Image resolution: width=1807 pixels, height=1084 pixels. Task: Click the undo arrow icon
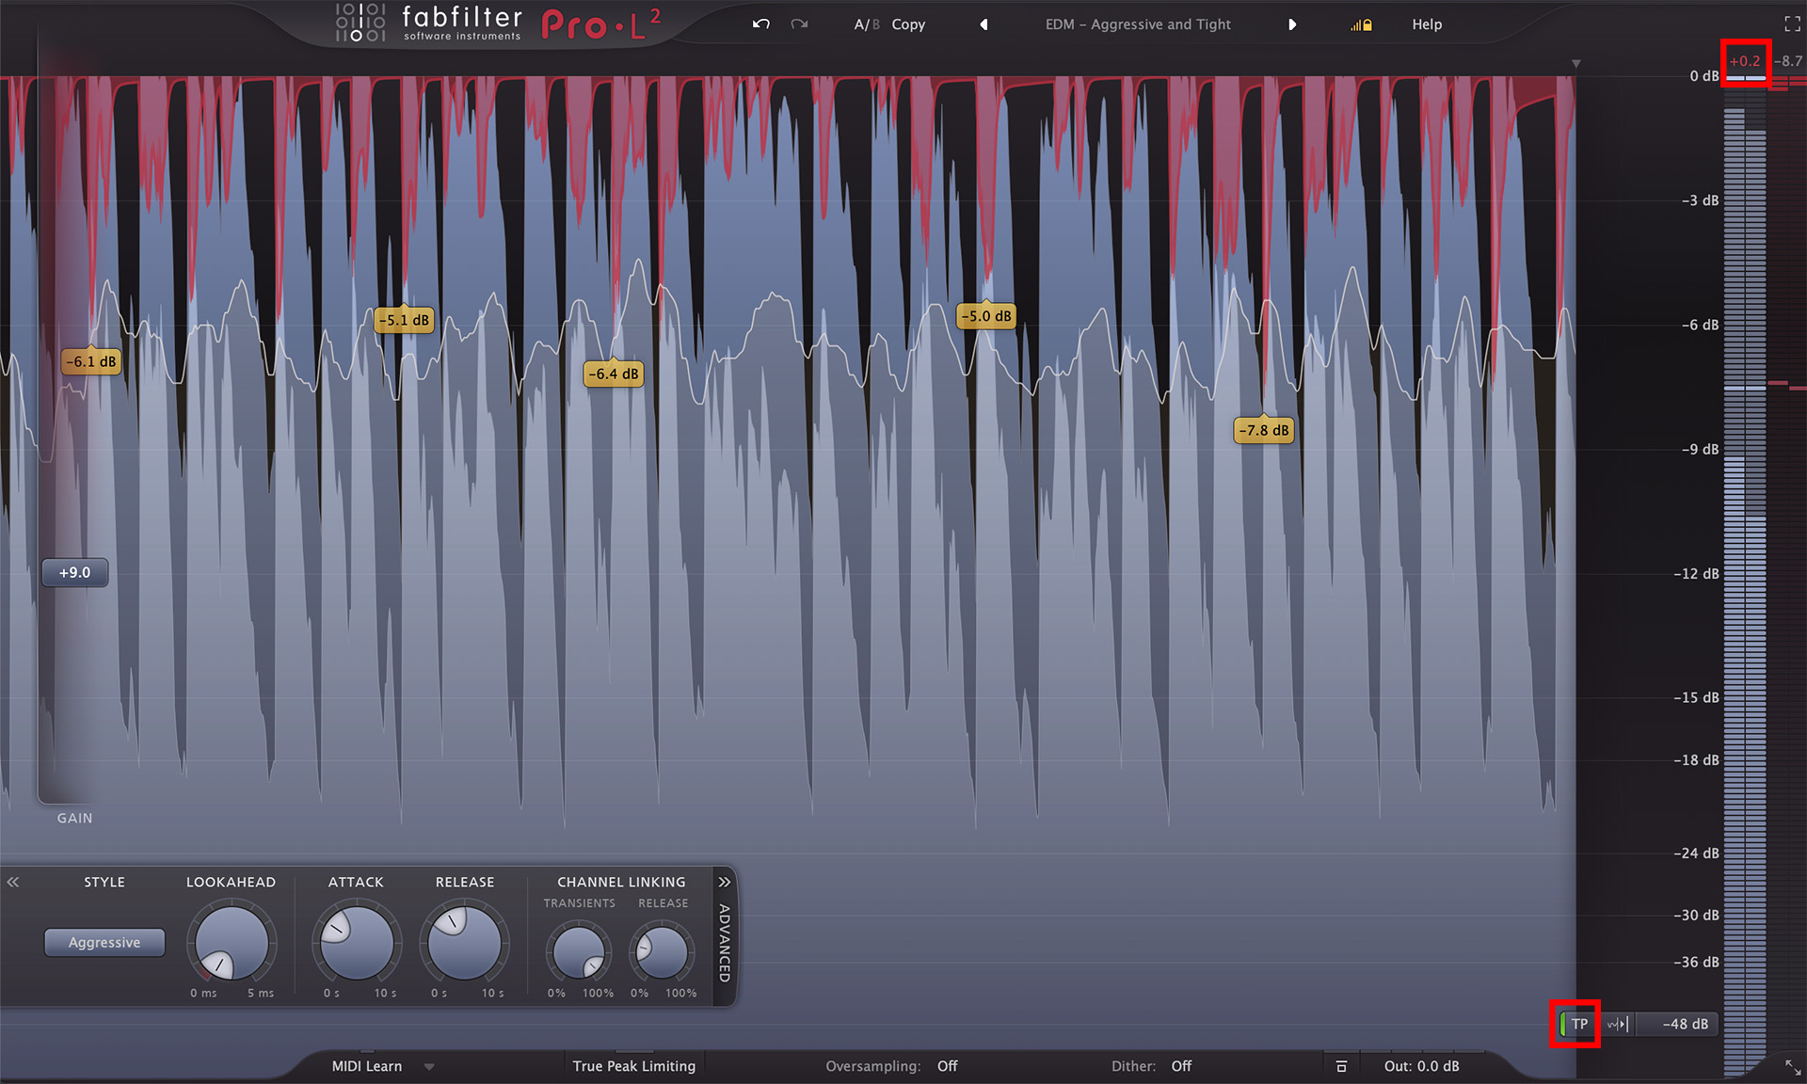(x=761, y=24)
